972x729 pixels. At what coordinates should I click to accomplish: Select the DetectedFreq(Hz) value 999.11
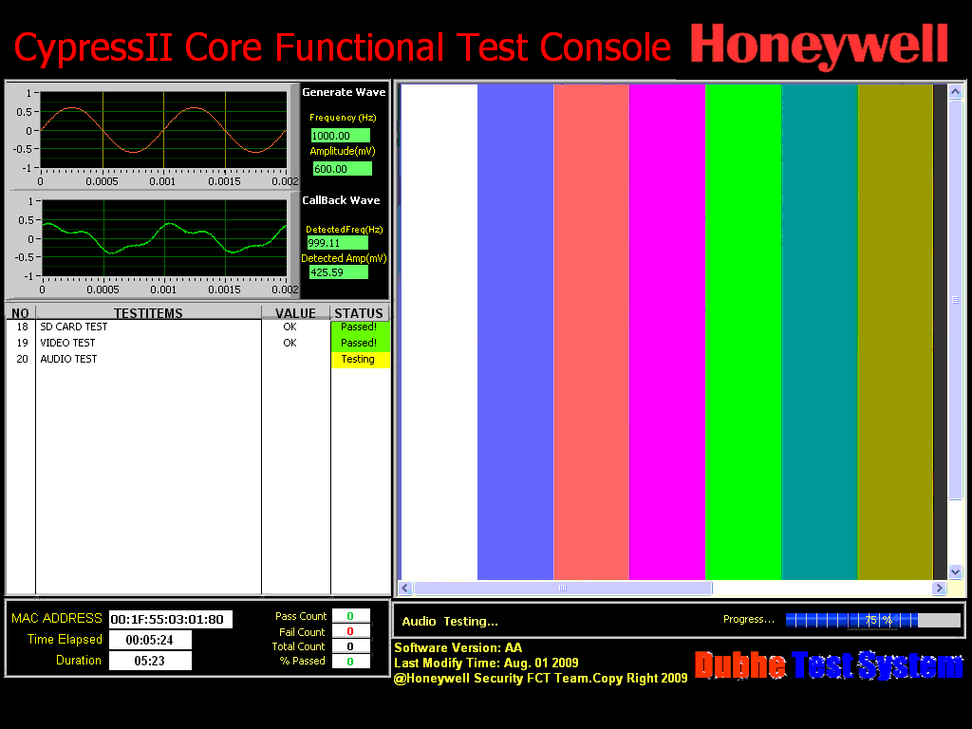click(338, 243)
